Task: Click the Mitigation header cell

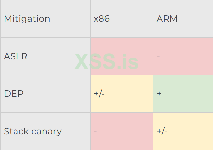Action: 27,19
